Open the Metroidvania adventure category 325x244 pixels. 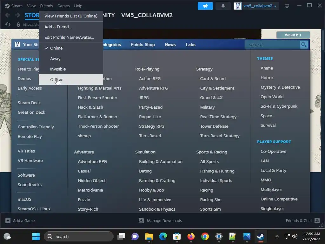point(90,190)
